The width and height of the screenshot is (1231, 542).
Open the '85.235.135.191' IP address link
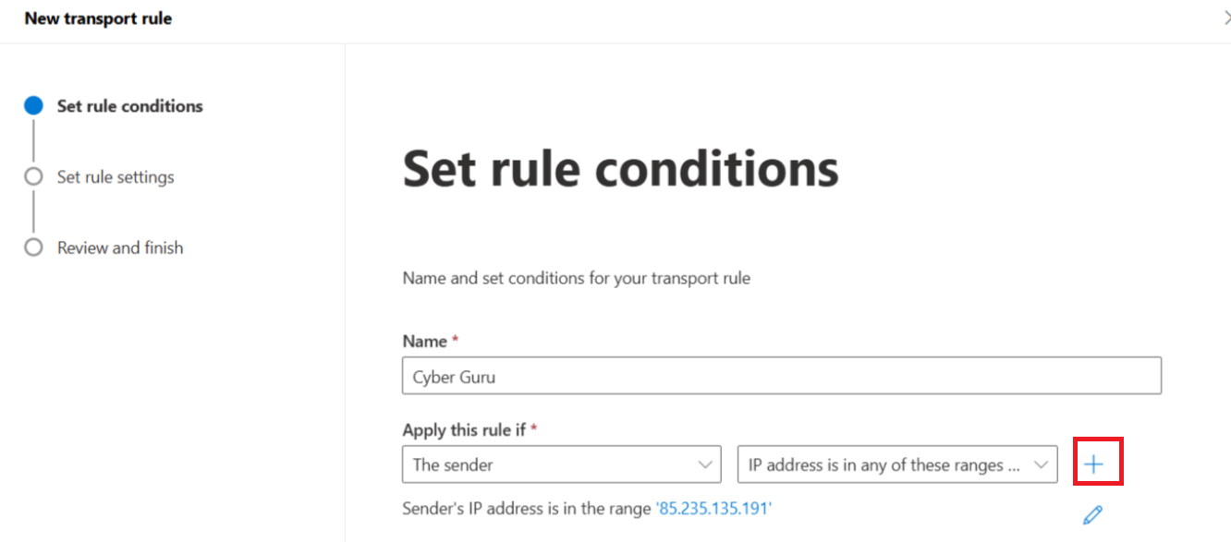pos(712,508)
